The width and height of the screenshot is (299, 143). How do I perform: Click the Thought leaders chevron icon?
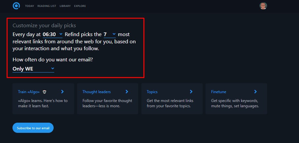pos(127,92)
